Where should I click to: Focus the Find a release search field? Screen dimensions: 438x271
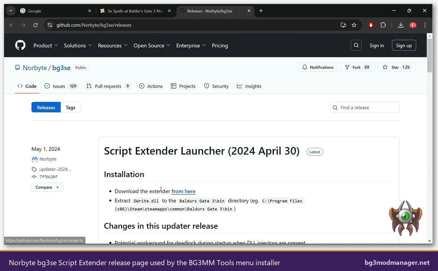364,107
